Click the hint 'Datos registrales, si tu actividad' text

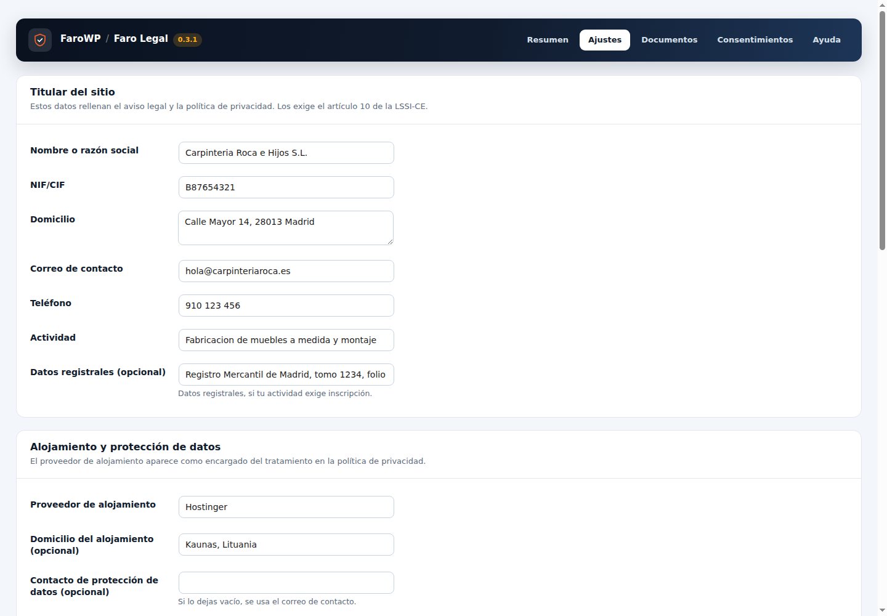275,393
